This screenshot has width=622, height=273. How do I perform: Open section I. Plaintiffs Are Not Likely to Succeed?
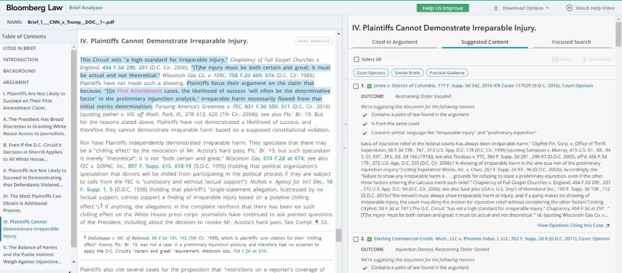(x=34, y=101)
